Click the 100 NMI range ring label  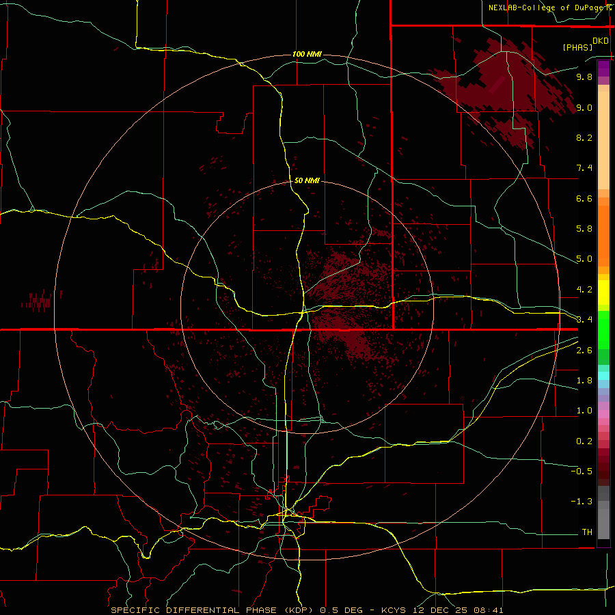click(307, 54)
